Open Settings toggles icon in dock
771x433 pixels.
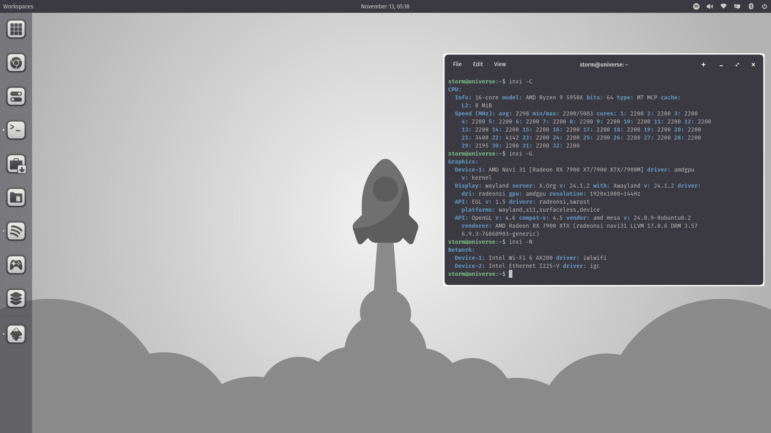point(16,96)
